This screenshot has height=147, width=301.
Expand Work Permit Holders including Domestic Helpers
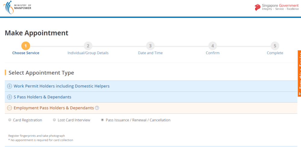(61, 86)
